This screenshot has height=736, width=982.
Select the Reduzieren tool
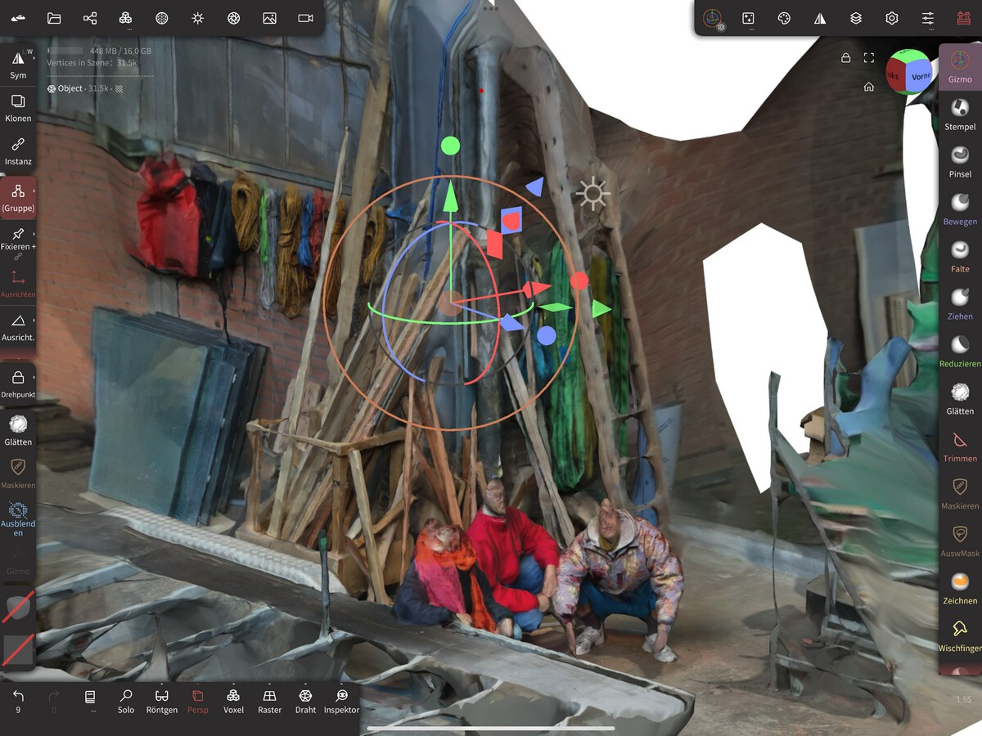(x=960, y=351)
